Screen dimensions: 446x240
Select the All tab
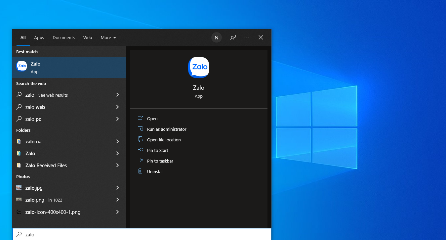tap(23, 38)
